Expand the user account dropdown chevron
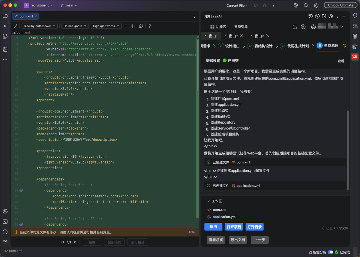Screen dimensions: 360x257 click(342, 27)
